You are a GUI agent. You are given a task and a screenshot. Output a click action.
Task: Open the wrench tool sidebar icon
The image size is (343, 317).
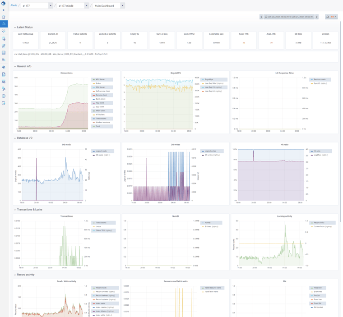click(x=4, y=89)
